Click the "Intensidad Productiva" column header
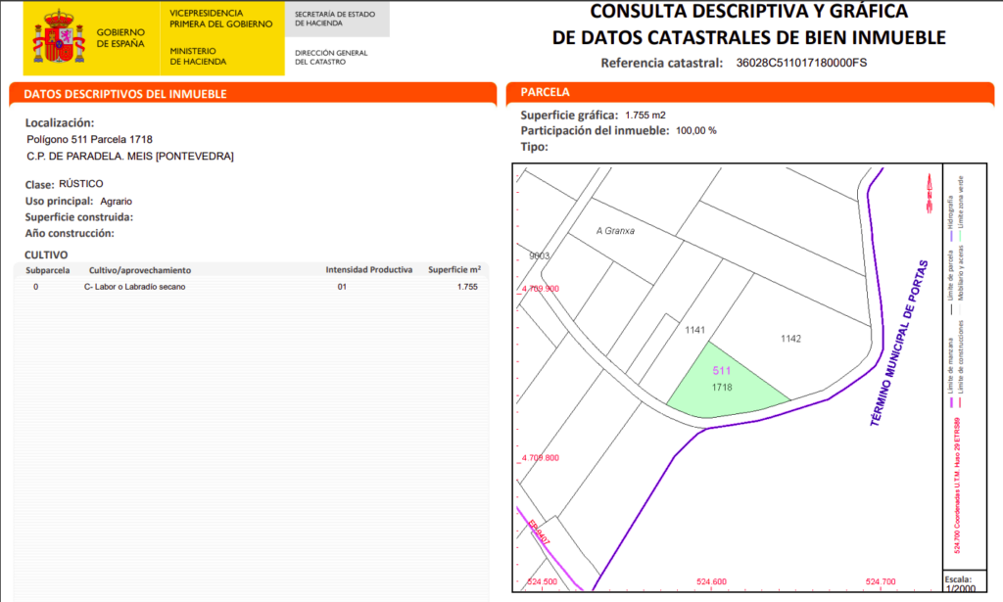The height and width of the screenshot is (602, 1003). [x=369, y=270]
